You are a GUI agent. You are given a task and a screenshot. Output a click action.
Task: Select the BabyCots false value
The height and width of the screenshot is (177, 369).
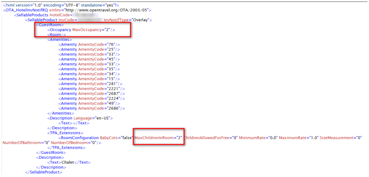pyautogui.click(x=127, y=138)
